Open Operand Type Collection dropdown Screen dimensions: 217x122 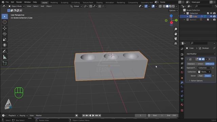click(204, 68)
